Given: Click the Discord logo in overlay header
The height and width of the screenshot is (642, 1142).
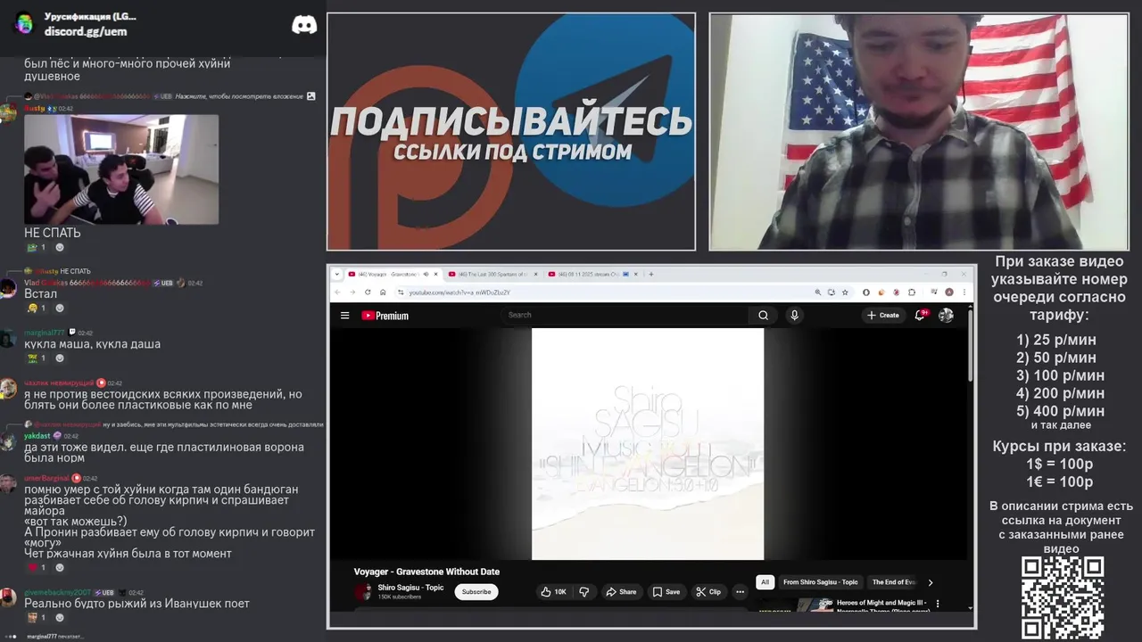Looking at the screenshot, I should coord(304,25).
